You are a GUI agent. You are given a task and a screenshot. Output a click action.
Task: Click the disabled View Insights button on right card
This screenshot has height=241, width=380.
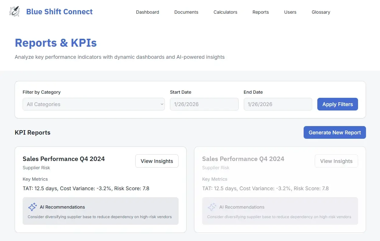pyautogui.click(x=336, y=161)
